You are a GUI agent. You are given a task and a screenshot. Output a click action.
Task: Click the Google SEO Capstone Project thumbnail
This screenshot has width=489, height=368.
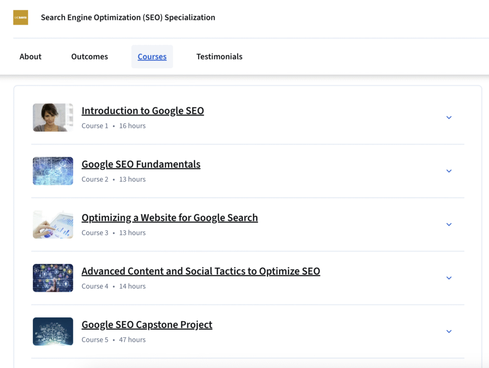coord(53,331)
